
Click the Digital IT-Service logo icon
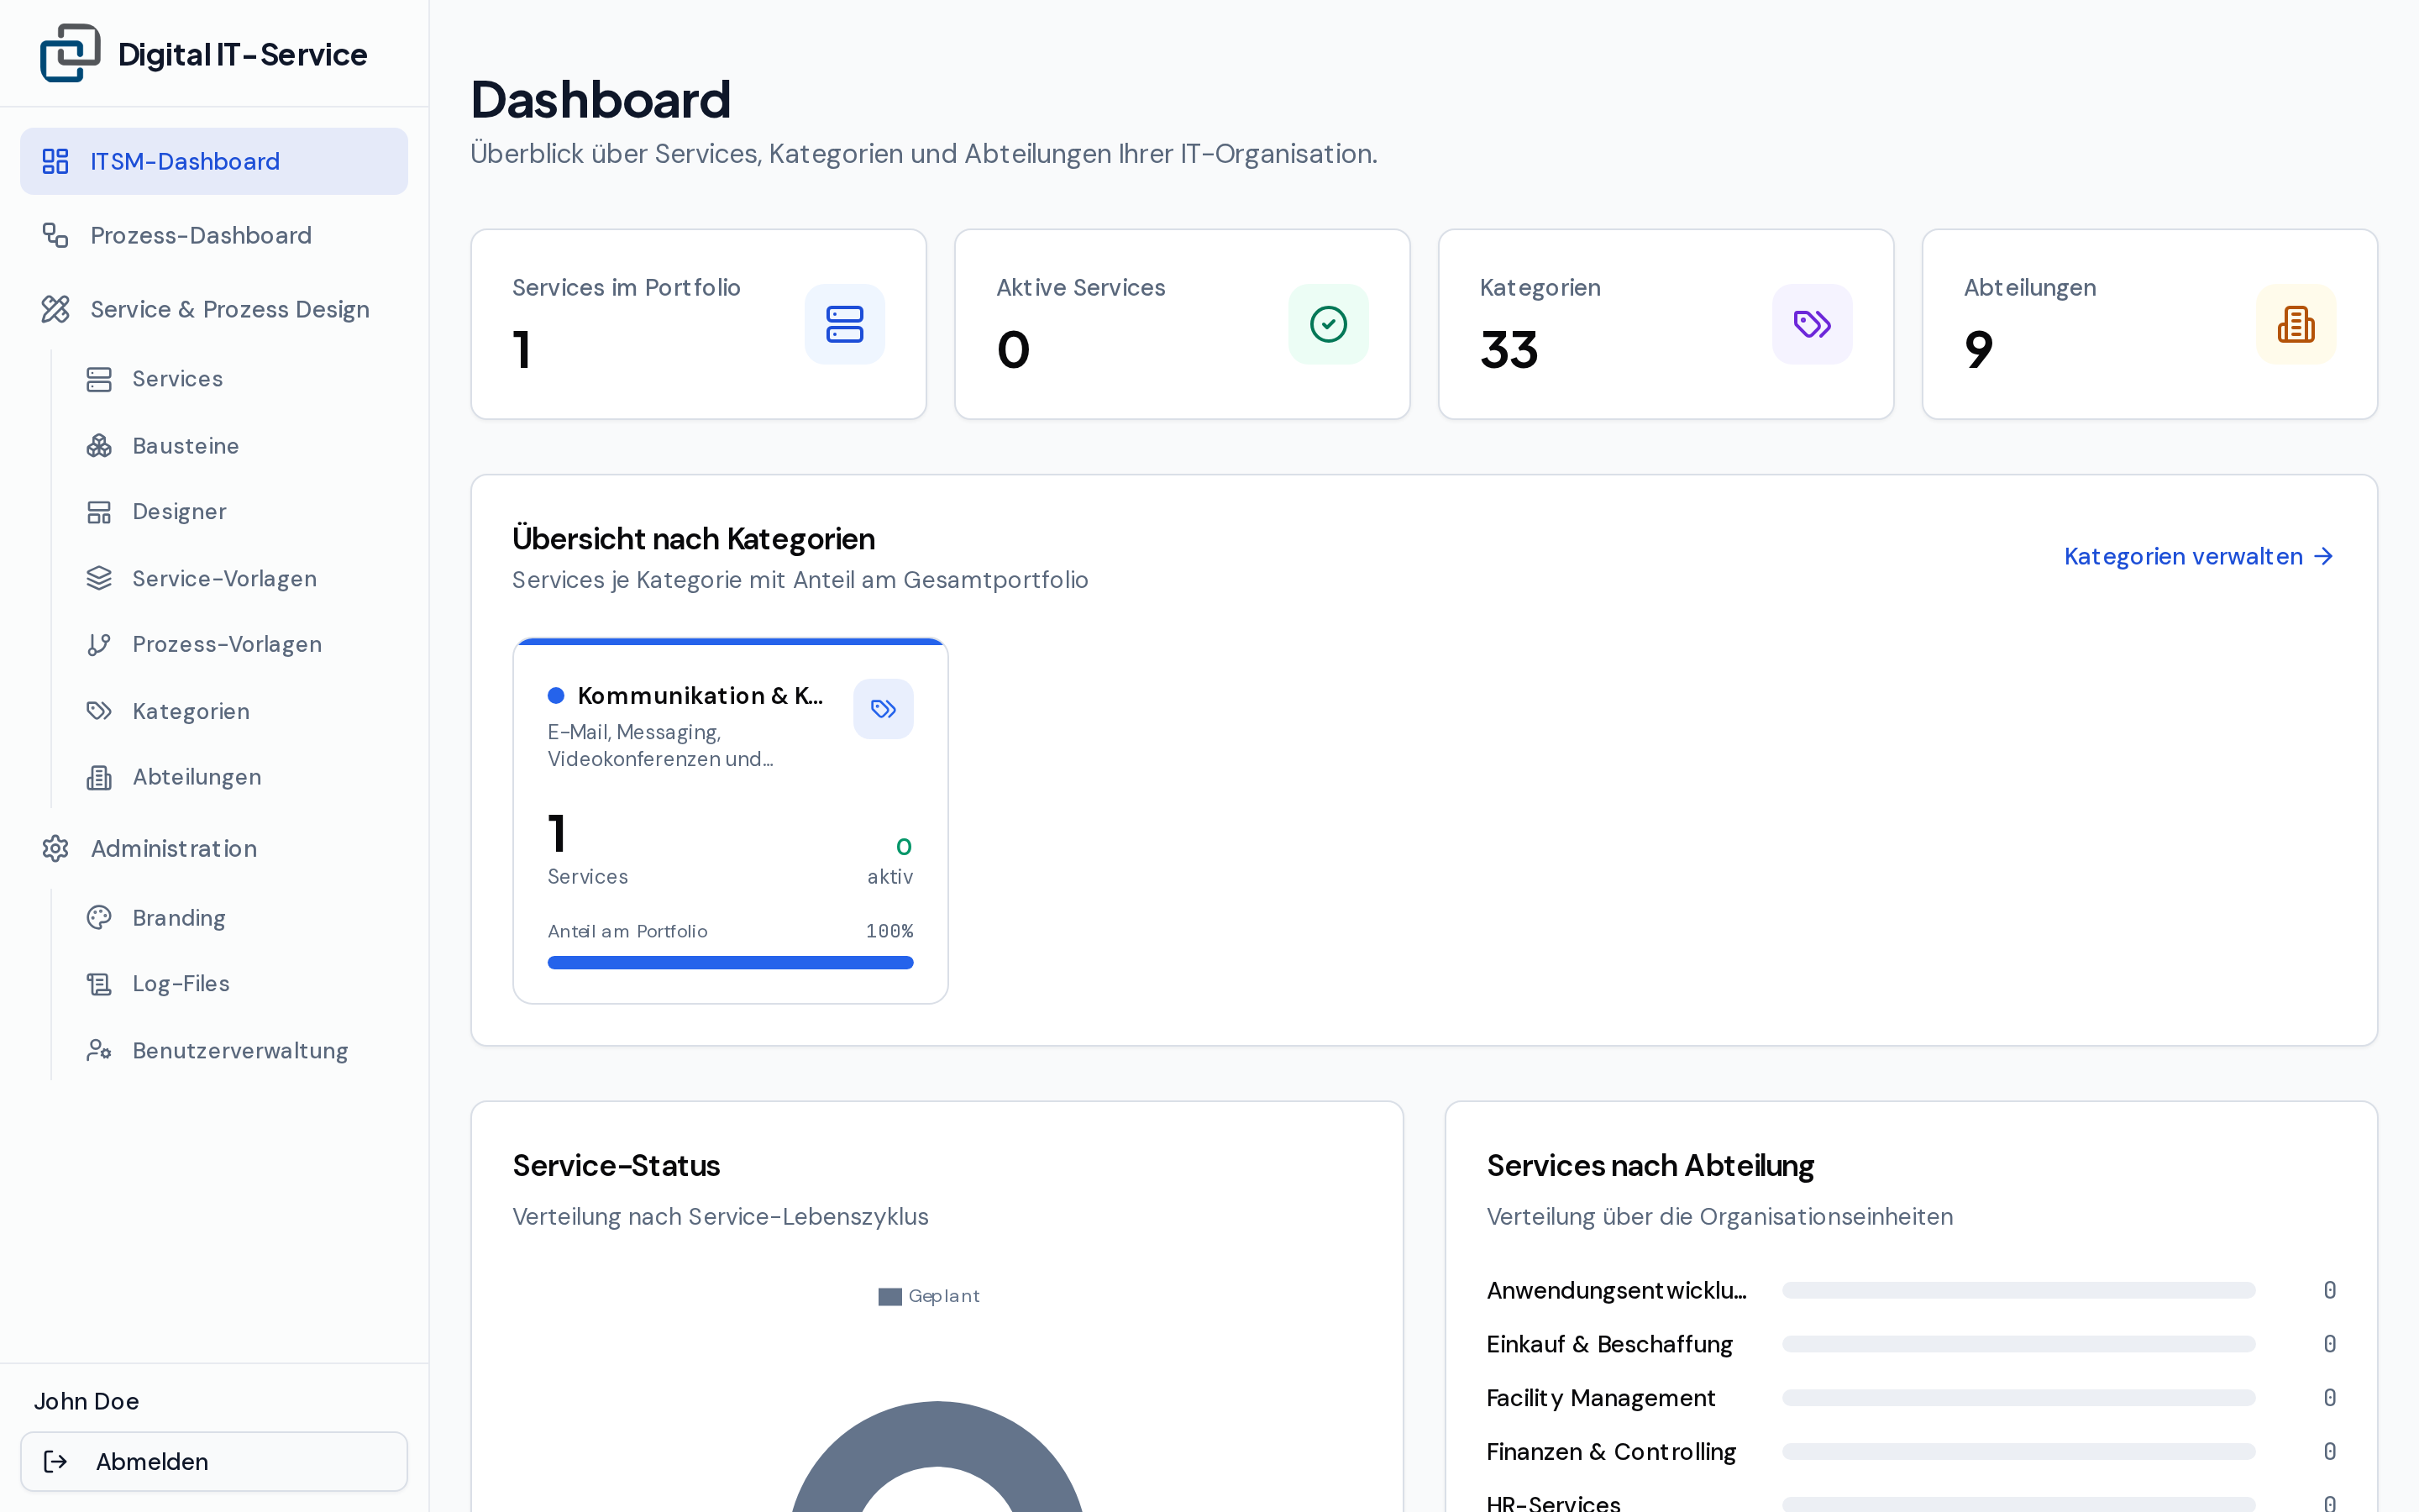[x=70, y=53]
